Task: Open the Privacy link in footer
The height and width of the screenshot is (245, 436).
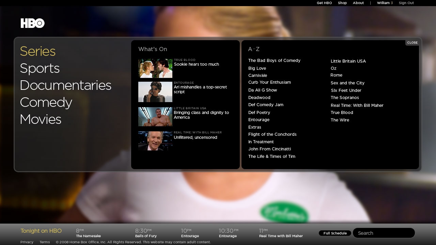Action: coord(27,242)
